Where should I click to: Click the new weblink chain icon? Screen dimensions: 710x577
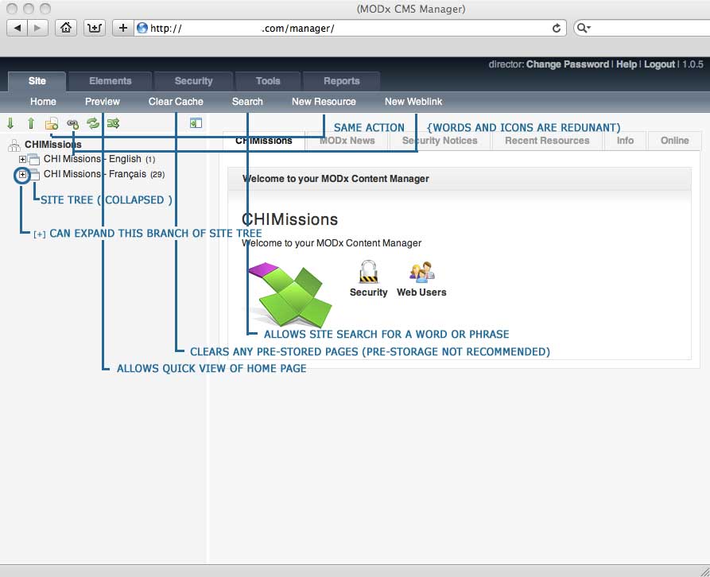coord(72,123)
